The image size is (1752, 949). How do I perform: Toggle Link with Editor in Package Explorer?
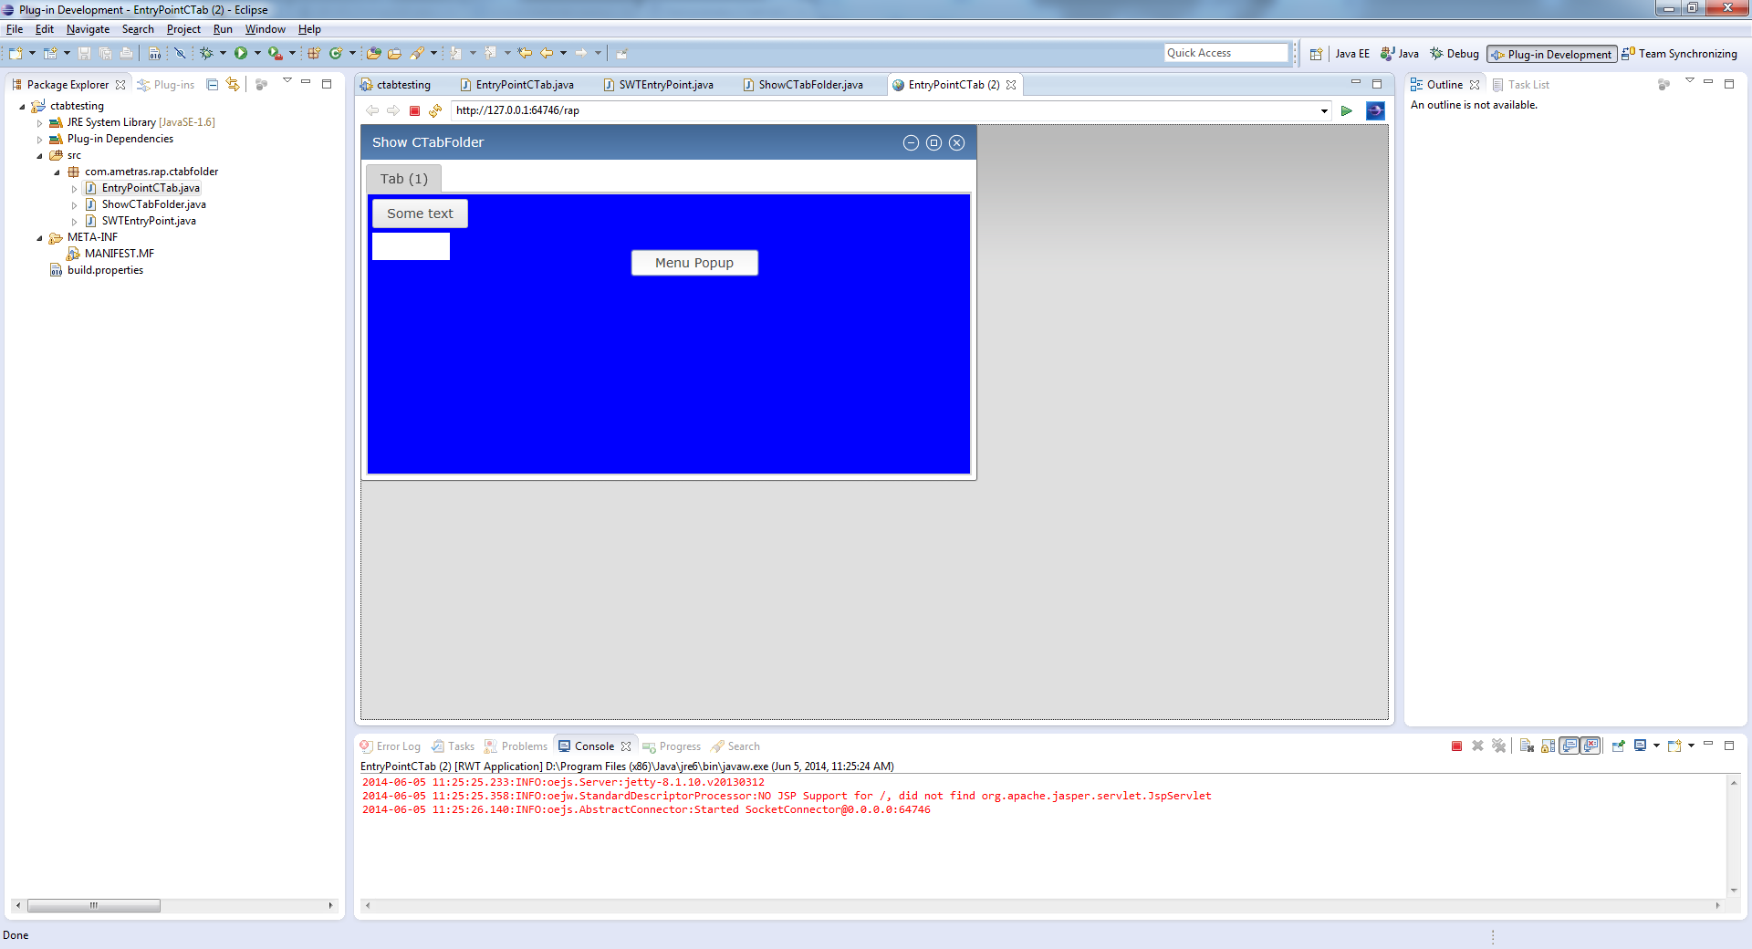233,84
